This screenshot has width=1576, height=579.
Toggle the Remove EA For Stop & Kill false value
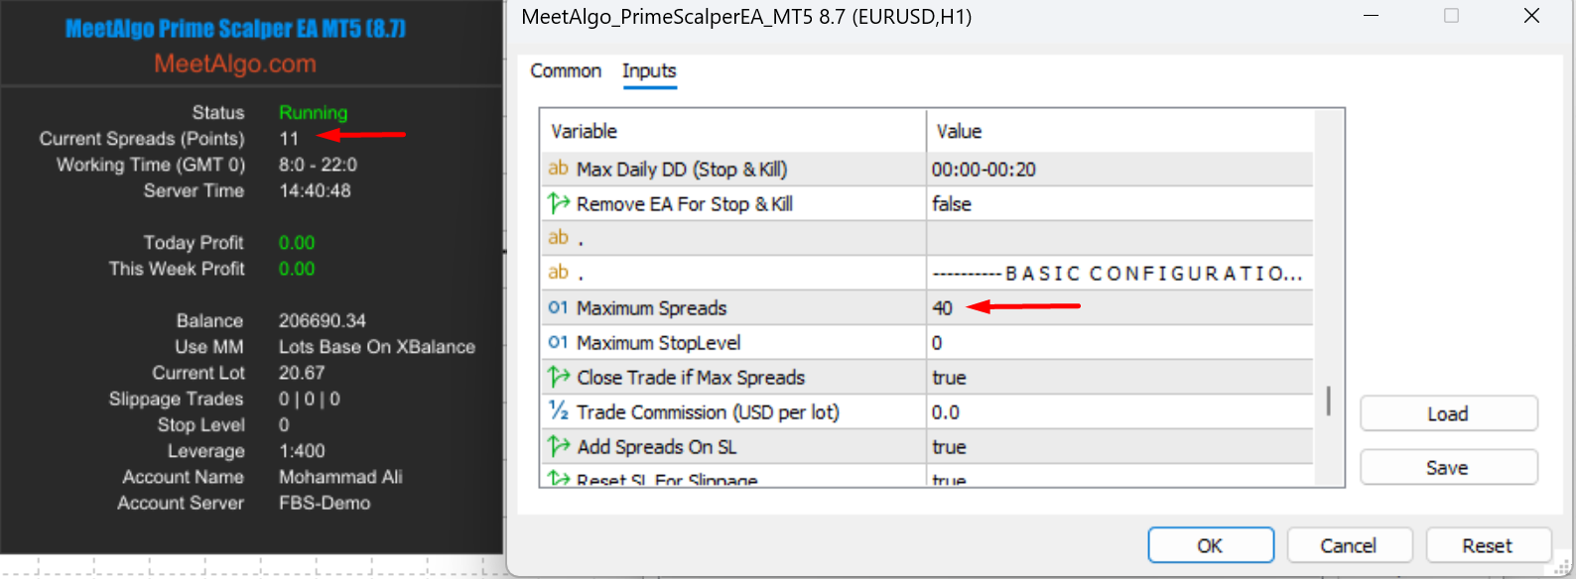(951, 204)
